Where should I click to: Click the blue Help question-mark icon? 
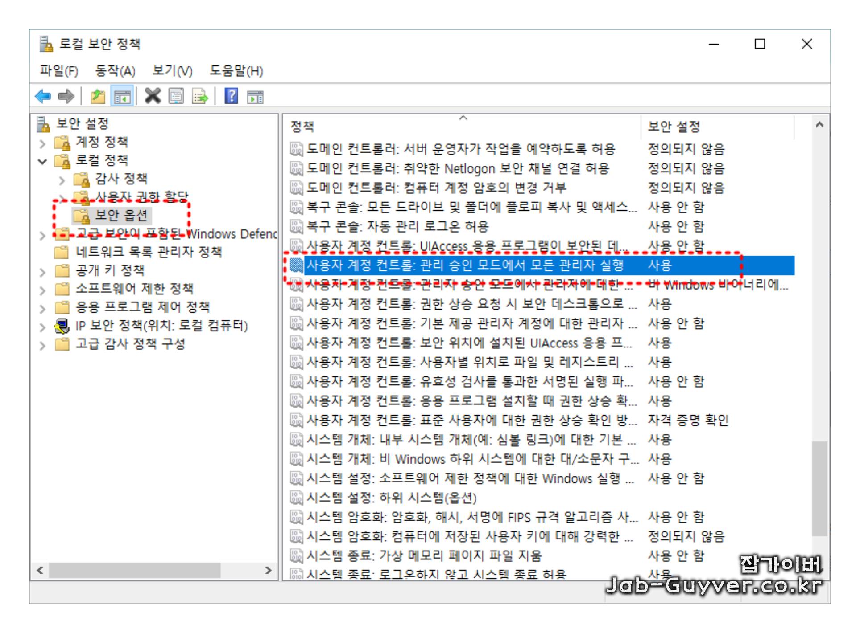pos(231,96)
